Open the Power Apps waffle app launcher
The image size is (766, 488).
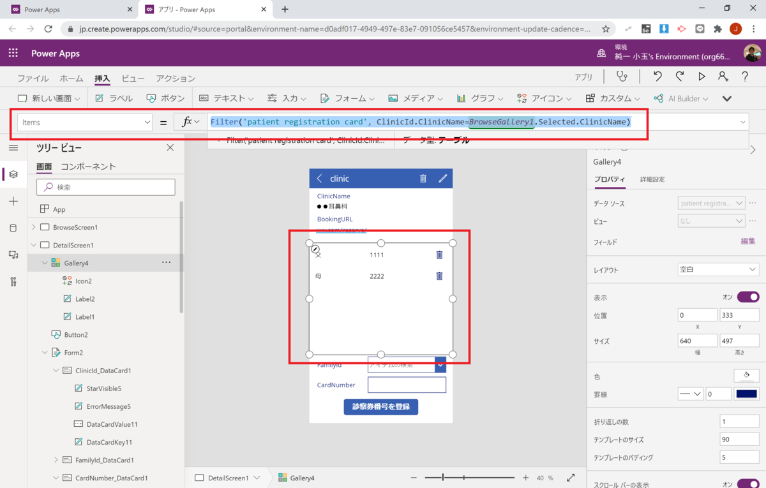tap(13, 54)
